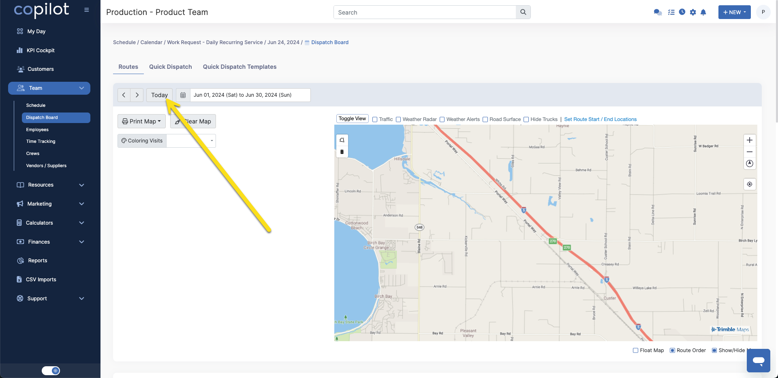Open the calendar date picker icon
The image size is (778, 378).
tap(183, 95)
